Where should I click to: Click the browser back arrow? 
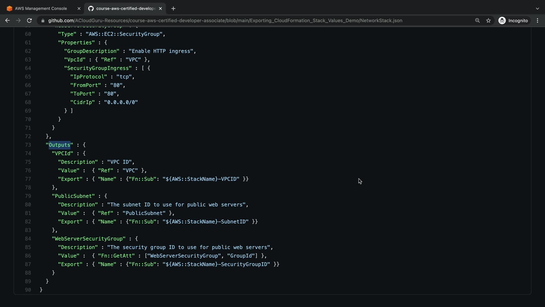coord(7,20)
